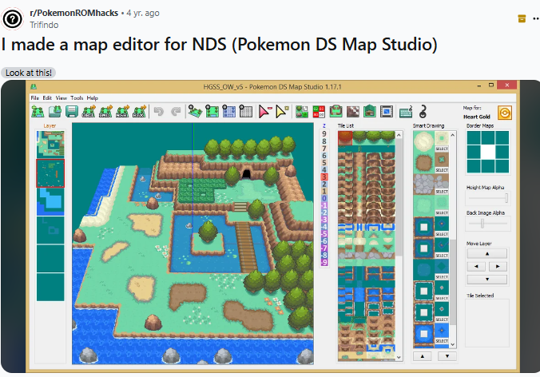
Task: Select Z height level -5
Action: point(324,234)
